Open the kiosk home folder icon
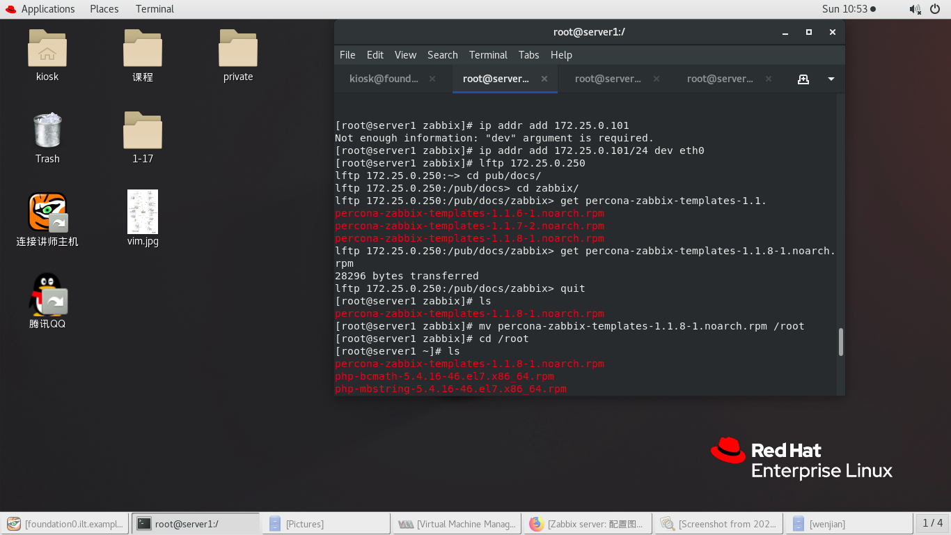This screenshot has width=951, height=535. [x=47, y=50]
